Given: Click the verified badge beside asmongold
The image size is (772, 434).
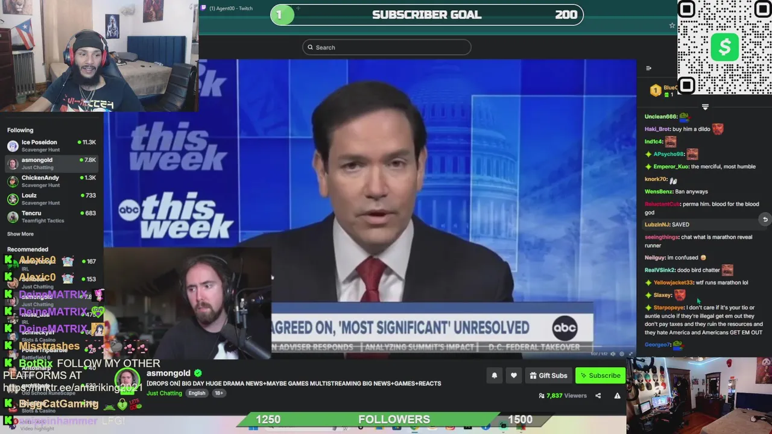Looking at the screenshot, I should point(198,373).
